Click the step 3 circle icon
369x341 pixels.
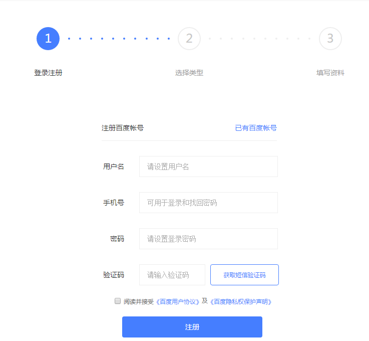tap(330, 39)
